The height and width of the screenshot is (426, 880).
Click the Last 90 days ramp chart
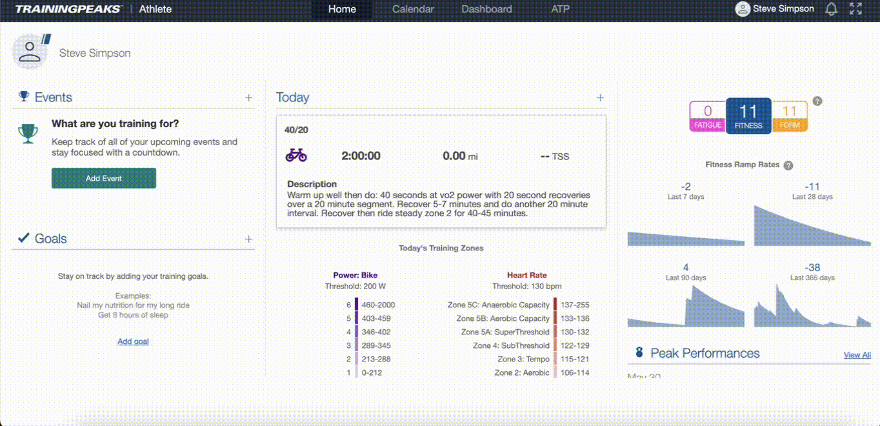(x=686, y=306)
